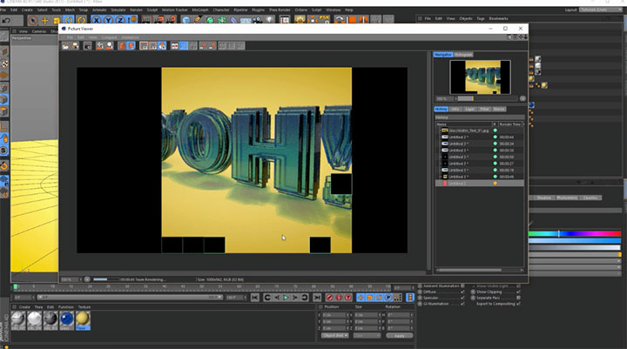Select history entry with render time 00:00:50
Image resolution: width=627 pixels, height=349 pixels.
coord(480,158)
